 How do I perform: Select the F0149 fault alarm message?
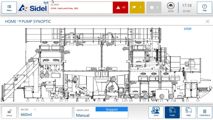coord(80,8)
